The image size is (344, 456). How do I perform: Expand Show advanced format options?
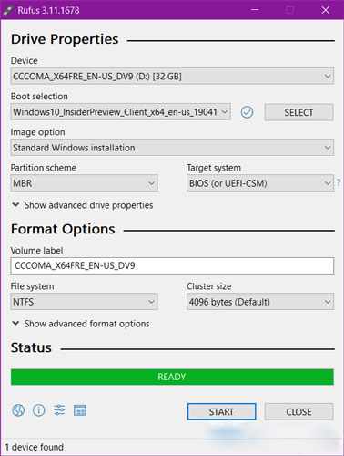click(81, 324)
